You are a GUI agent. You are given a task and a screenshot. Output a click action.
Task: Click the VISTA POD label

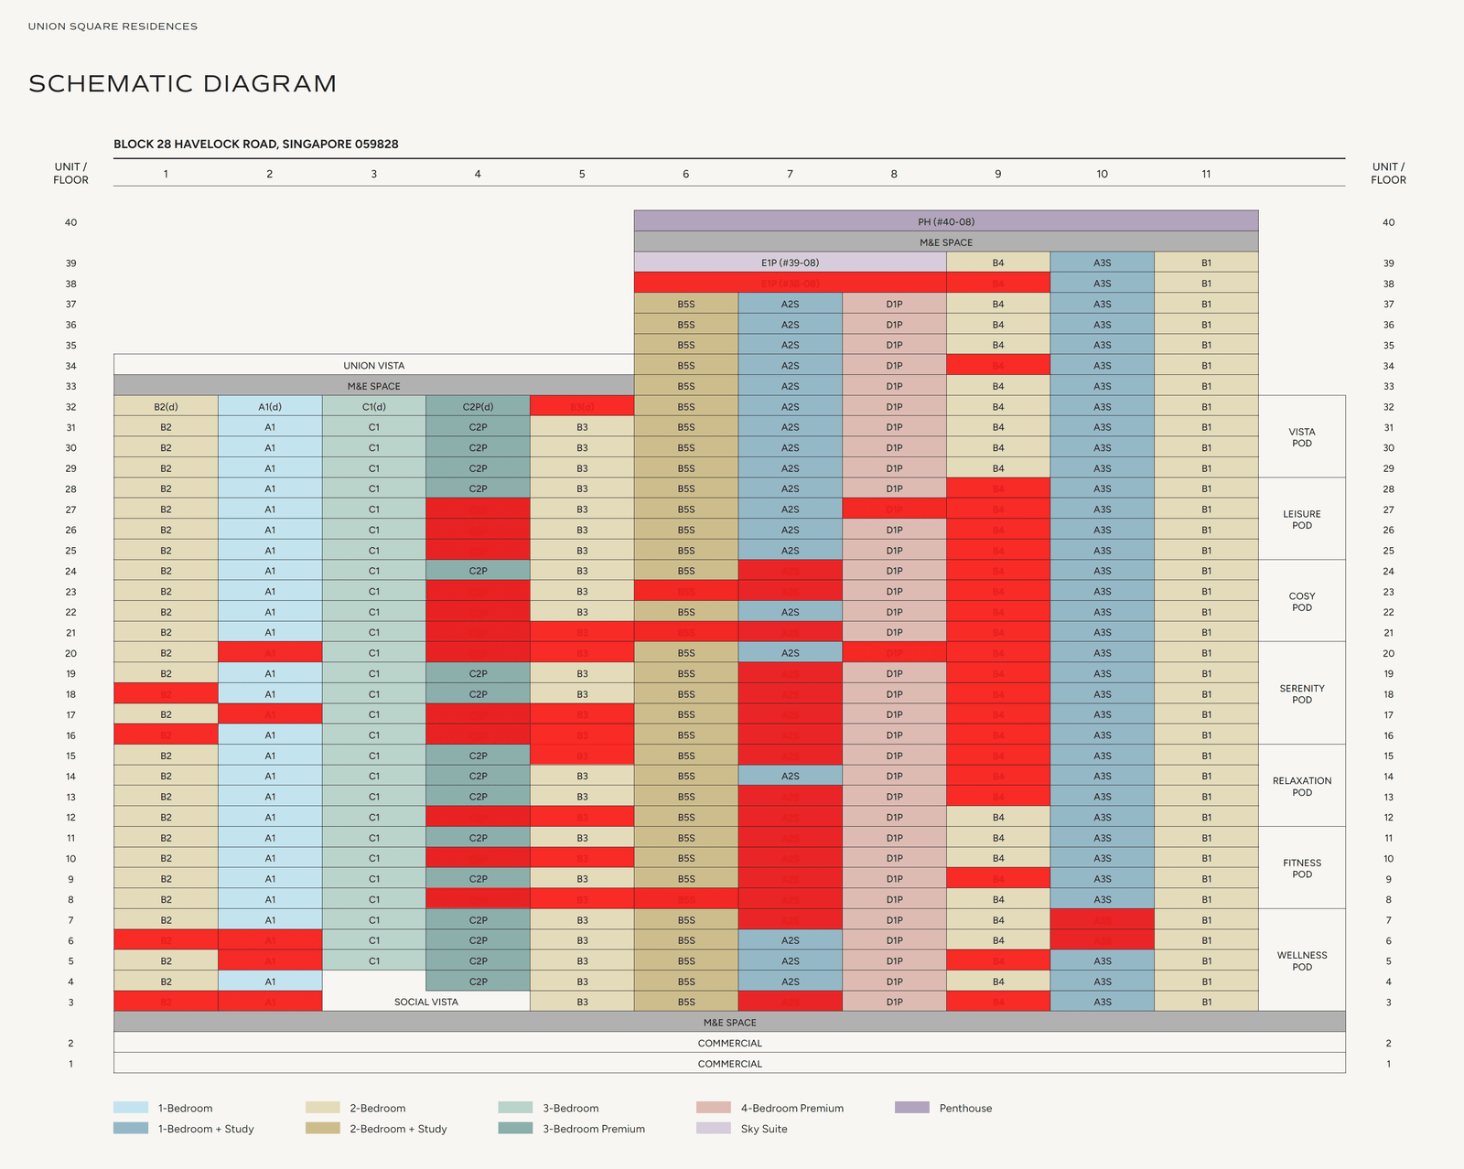point(1302,437)
